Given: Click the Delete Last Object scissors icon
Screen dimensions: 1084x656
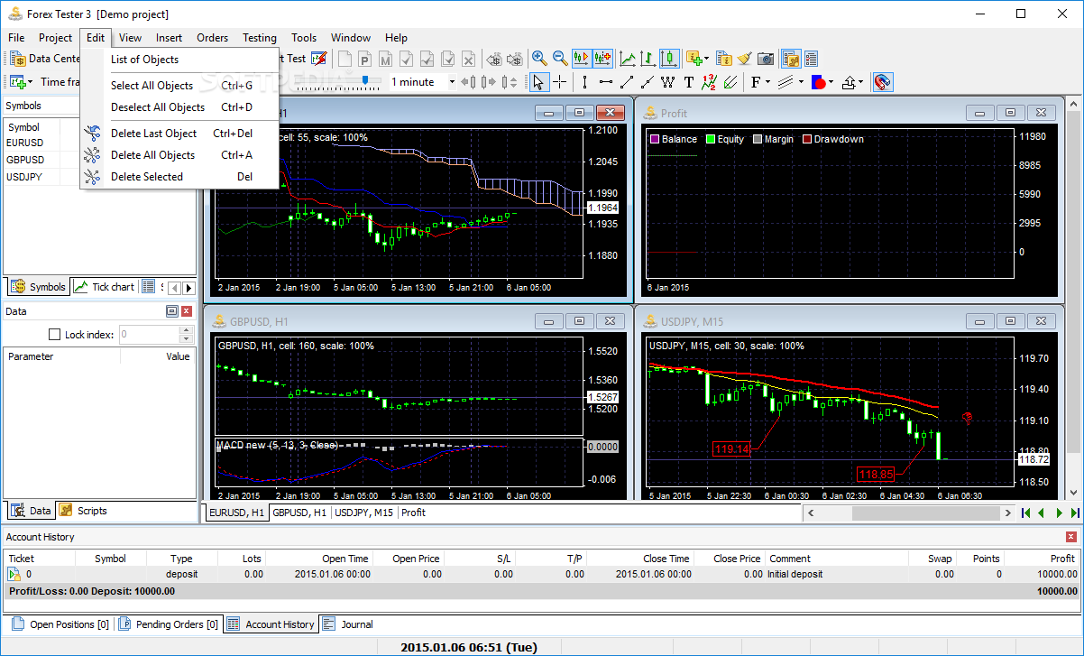Looking at the screenshot, I should coord(92,133).
